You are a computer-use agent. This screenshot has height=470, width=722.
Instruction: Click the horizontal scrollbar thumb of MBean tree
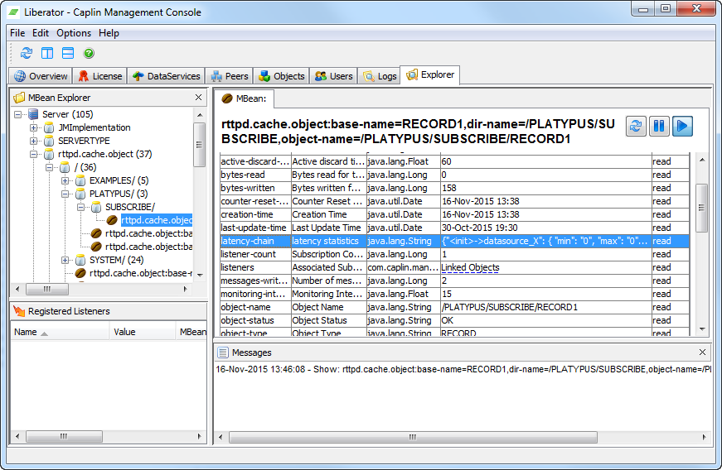coord(47,289)
